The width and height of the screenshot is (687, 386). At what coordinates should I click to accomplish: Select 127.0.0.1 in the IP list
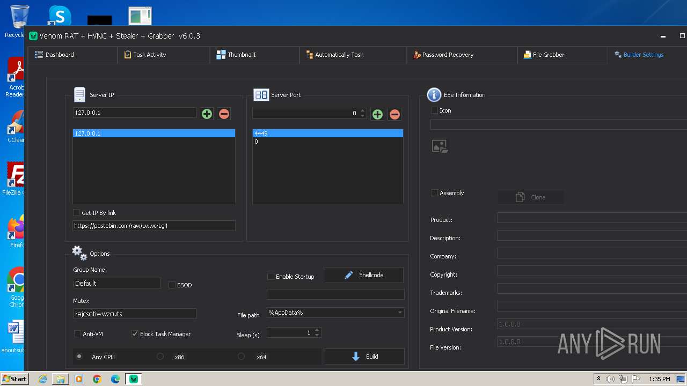click(154, 133)
